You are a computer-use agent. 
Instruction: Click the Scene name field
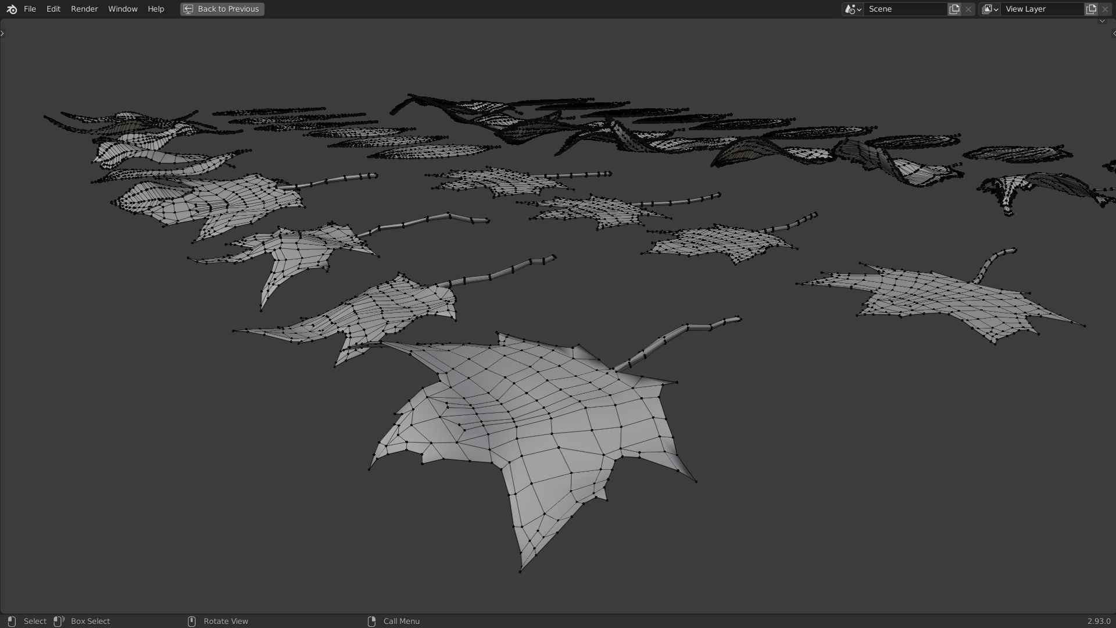pos(904,9)
